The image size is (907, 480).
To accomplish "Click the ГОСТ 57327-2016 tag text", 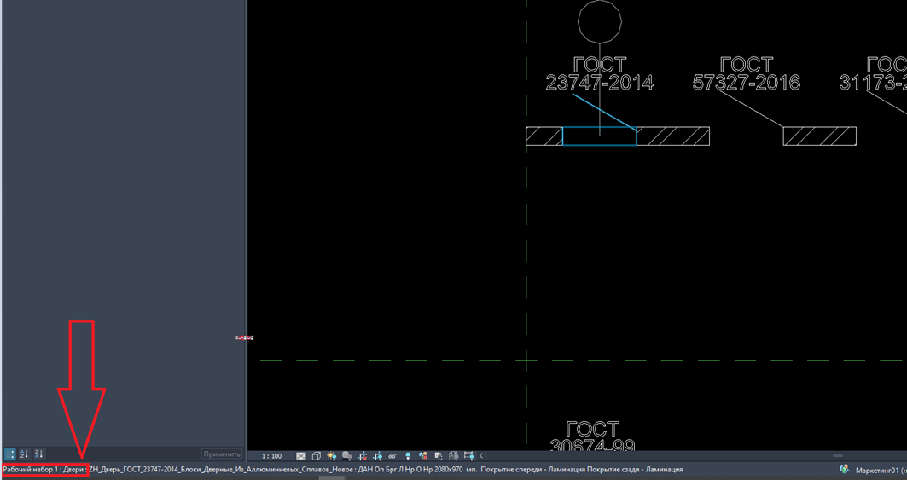I will click(x=747, y=73).
